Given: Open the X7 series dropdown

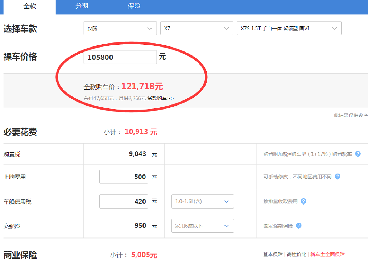Looking at the screenshot, I should [197, 28].
